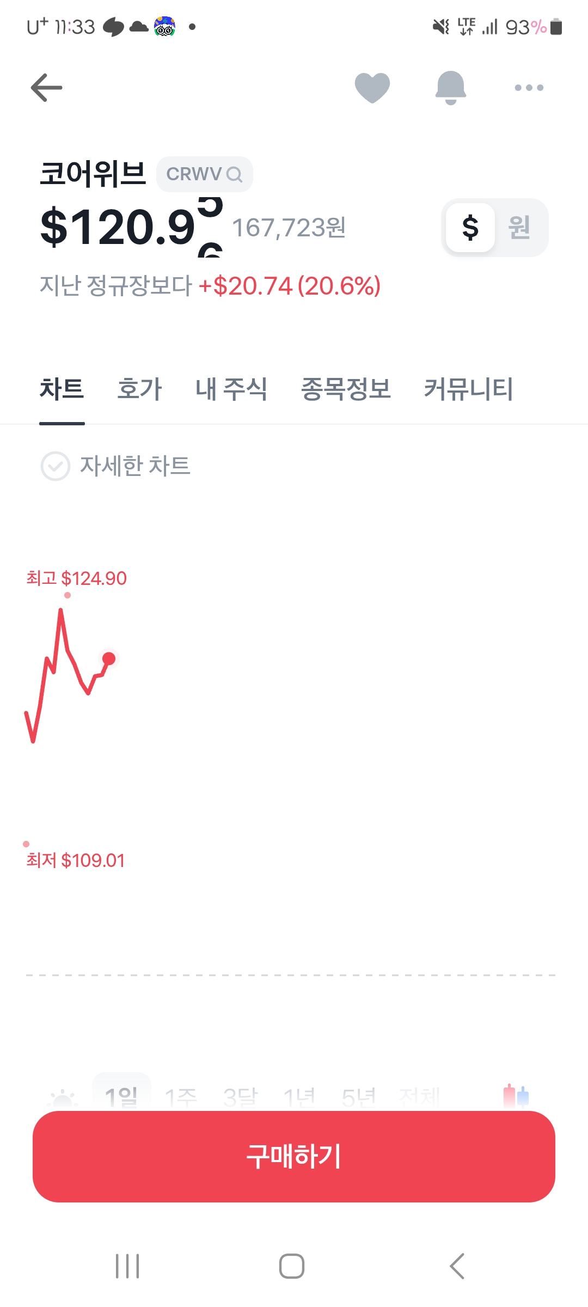
Task: Switch to candlestick chart view icon
Action: point(516,1096)
